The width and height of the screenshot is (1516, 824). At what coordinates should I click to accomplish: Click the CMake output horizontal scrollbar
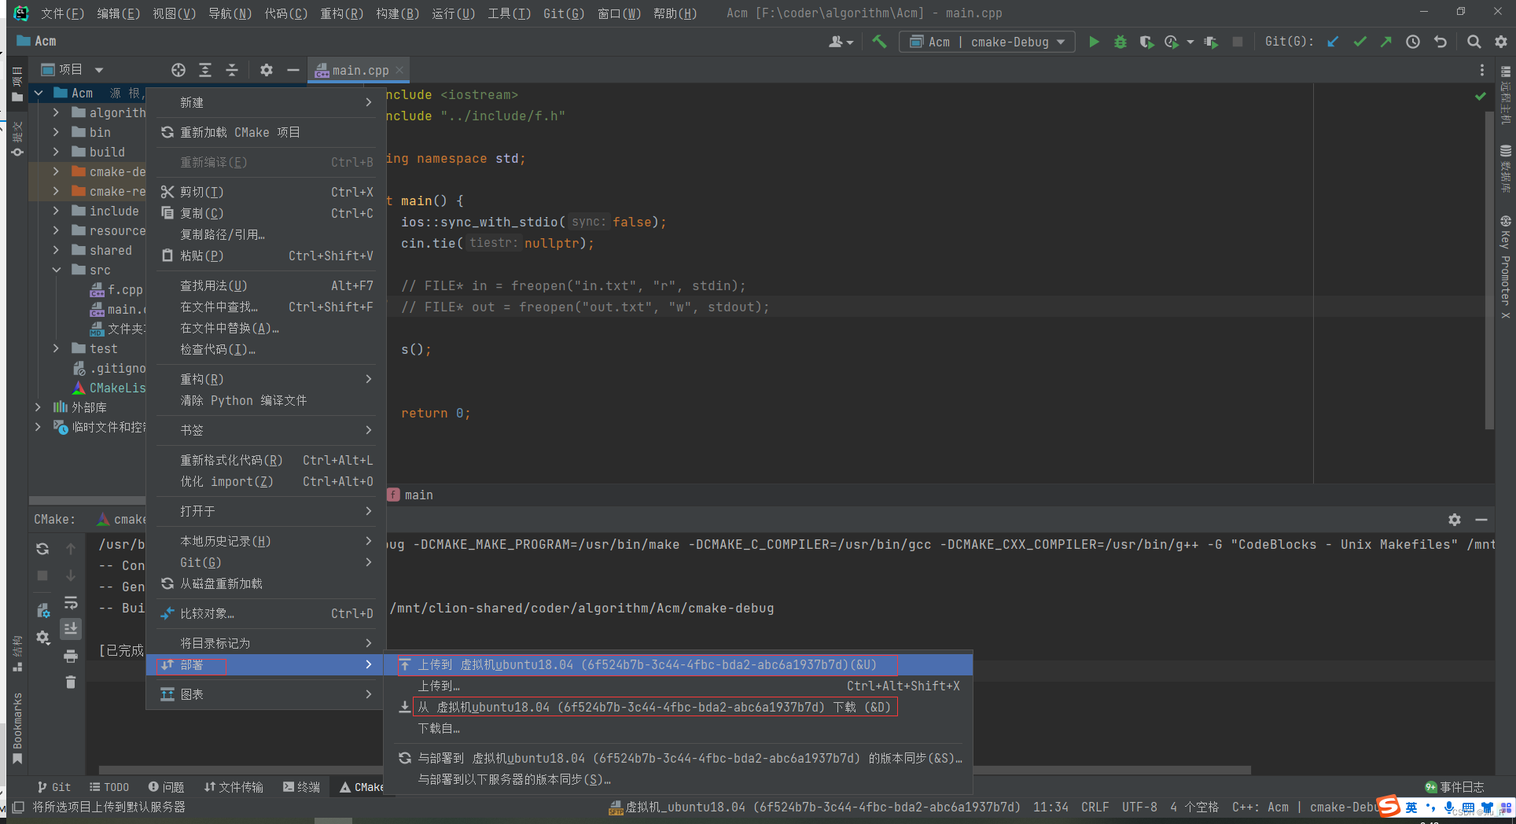point(674,771)
